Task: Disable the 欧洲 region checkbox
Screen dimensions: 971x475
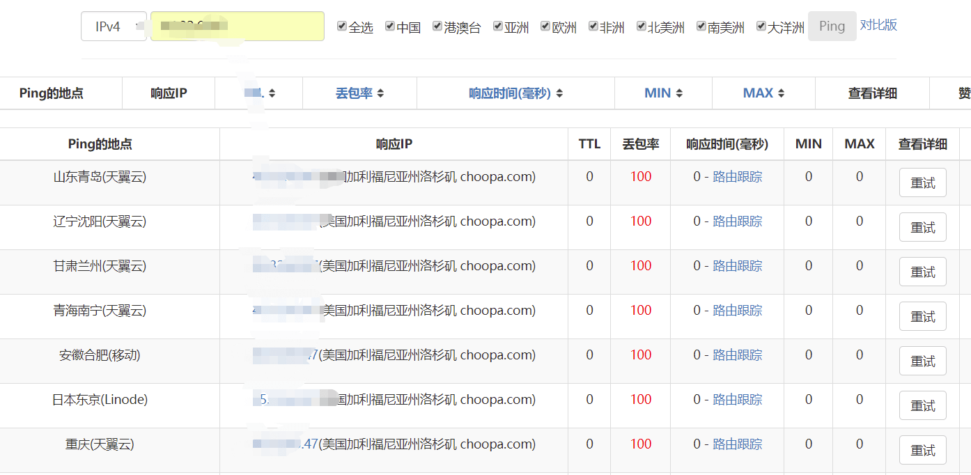Action: (x=545, y=26)
